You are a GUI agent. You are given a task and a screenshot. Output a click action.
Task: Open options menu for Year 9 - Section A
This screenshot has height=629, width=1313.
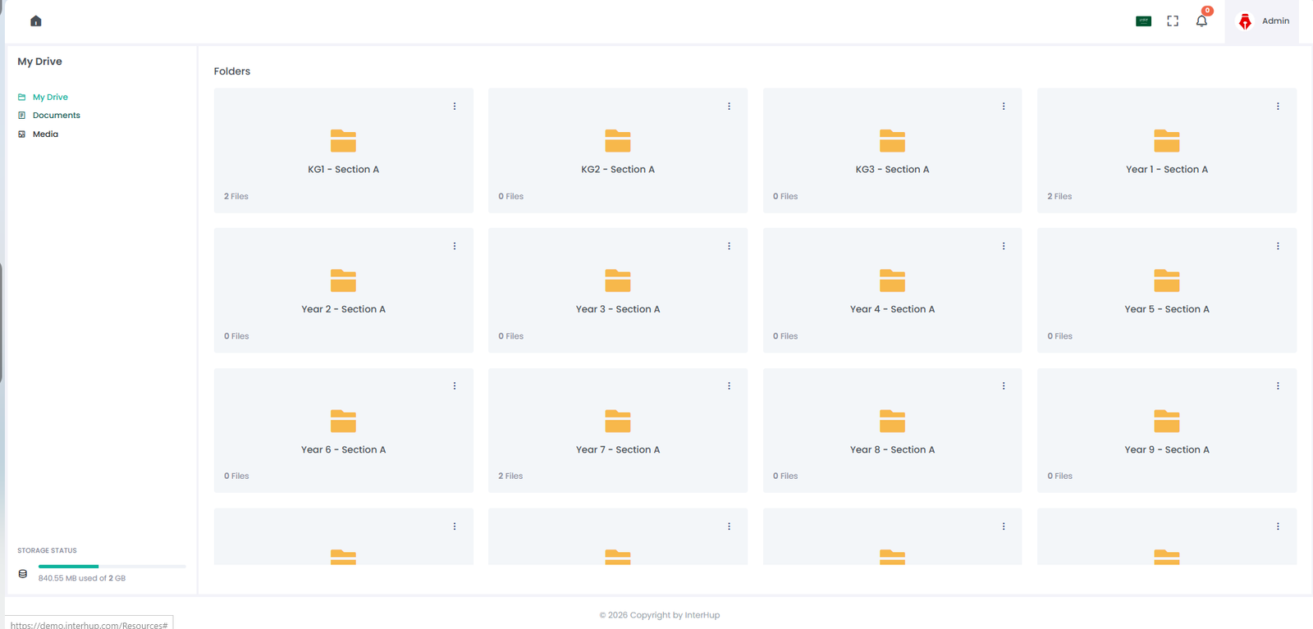point(1278,386)
